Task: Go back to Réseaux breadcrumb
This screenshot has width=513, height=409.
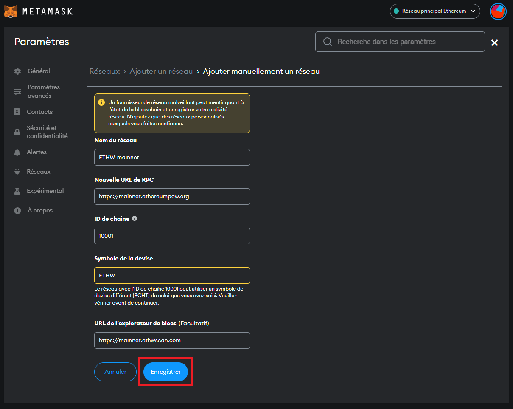Action: pos(104,71)
